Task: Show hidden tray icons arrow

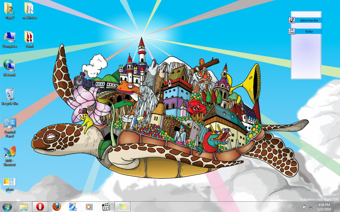Action: (298, 207)
